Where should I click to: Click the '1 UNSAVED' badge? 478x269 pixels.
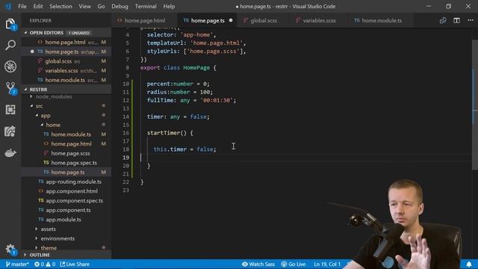click(79, 33)
